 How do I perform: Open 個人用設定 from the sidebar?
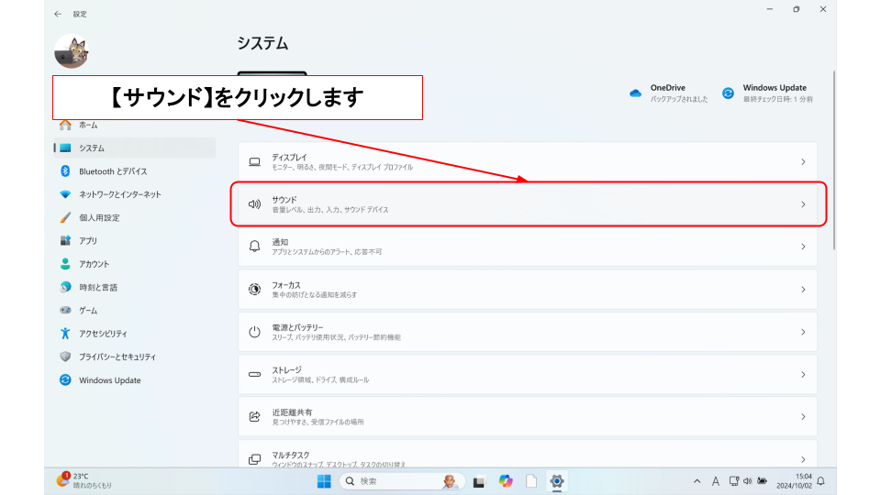(x=99, y=218)
